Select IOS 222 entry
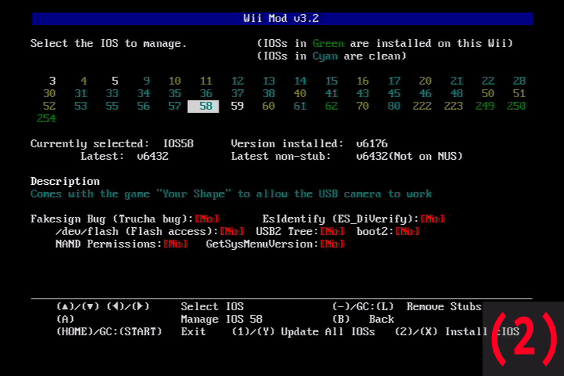 tap(422, 107)
